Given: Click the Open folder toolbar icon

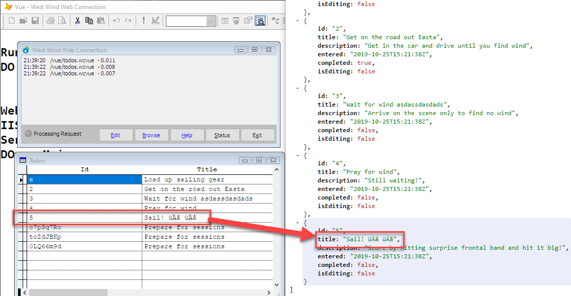Looking at the screenshot, I should [x=23, y=21].
